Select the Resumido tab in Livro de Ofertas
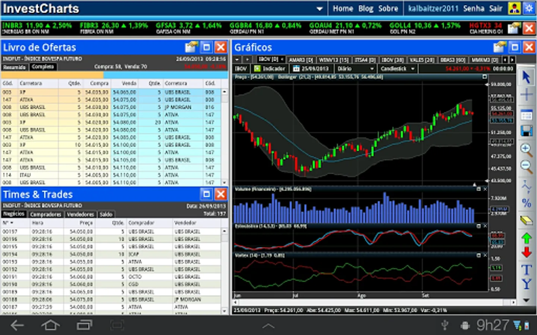The height and width of the screenshot is (335, 537). point(15,67)
